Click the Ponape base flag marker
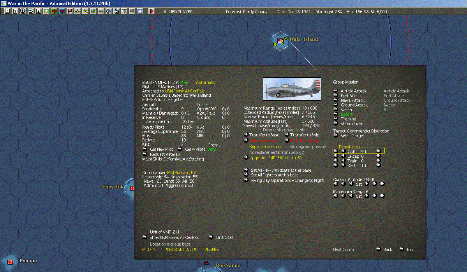 click(10, 262)
